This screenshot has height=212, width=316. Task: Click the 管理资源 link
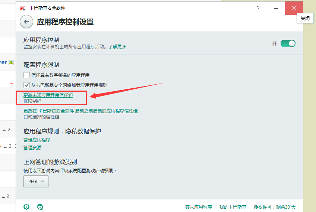(x=32, y=148)
